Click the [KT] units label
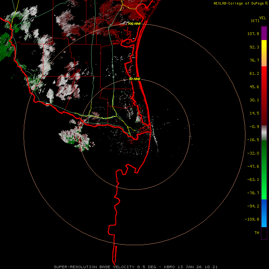Image resolution: width=269 pixels, height=269 pixels. tap(255, 21)
